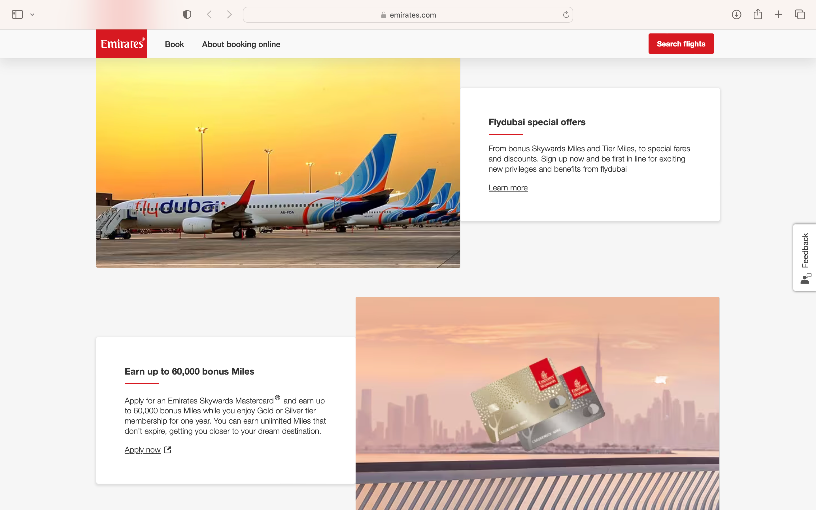Open a new tab with plus icon
The height and width of the screenshot is (510, 816).
tap(778, 14)
